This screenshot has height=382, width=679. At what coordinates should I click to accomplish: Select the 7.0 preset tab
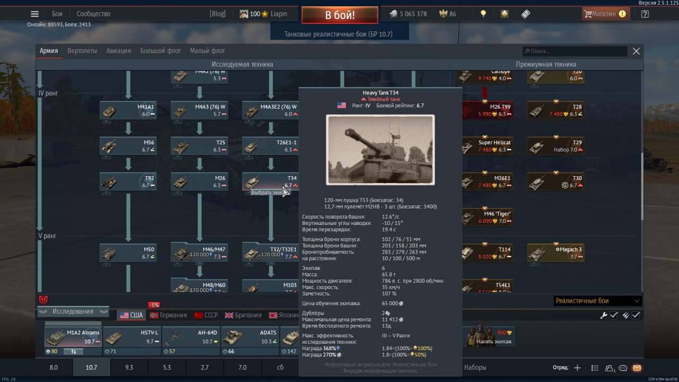pos(242,367)
